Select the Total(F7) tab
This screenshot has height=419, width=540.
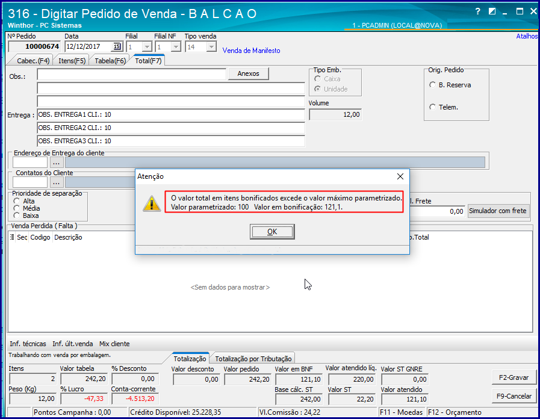pos(148,61)
